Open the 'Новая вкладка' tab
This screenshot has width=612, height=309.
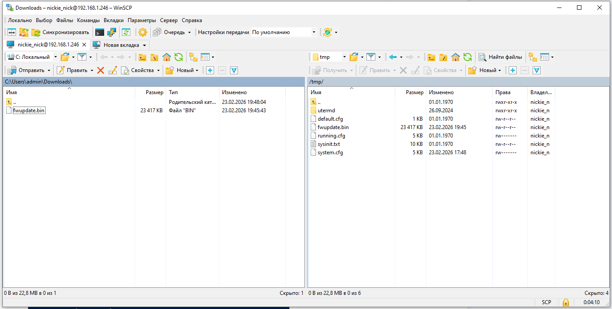tap(121, 45)
